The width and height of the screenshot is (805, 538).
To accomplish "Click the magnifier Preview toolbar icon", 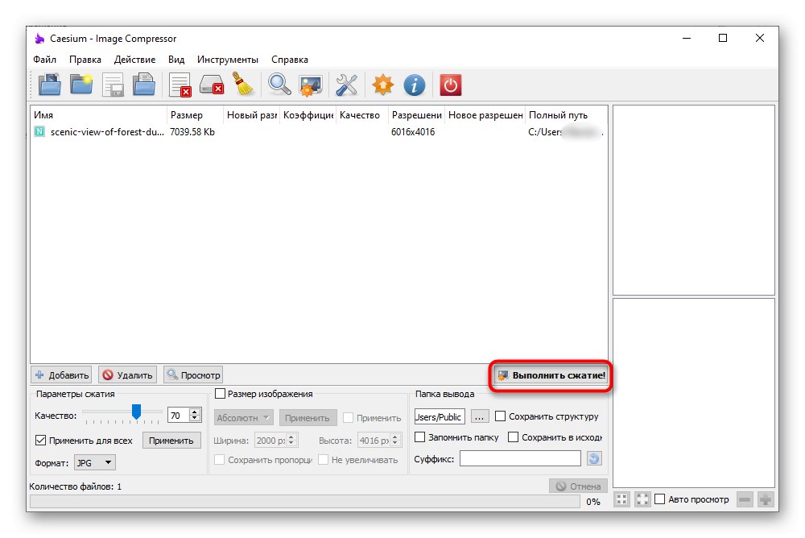I will [x=279, y=85].
